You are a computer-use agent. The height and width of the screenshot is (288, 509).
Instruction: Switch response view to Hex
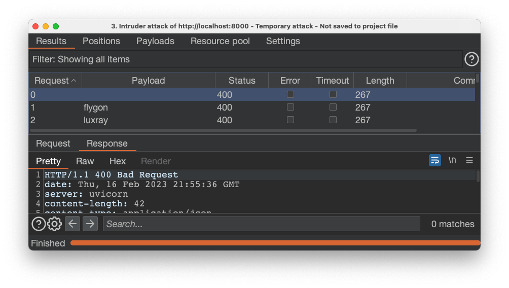click(x=118, y=161)
